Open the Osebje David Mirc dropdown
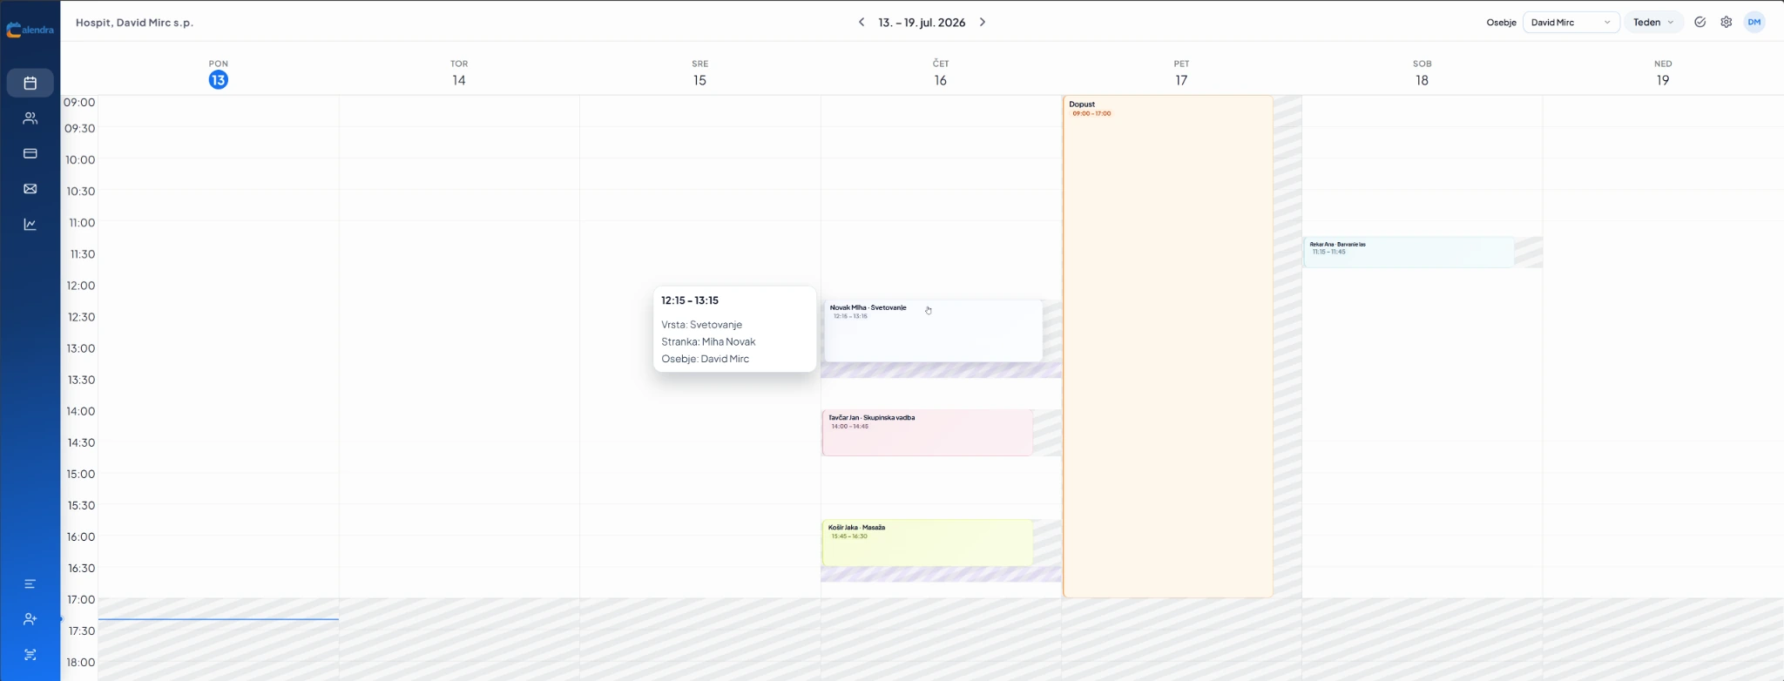The height and width of the screenshot is (681, 1784). [1571, 23]
